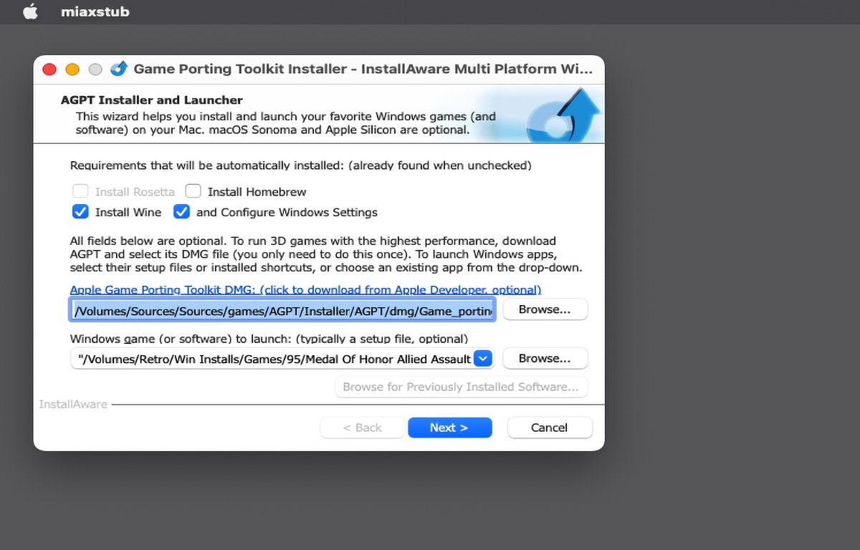Click the Back button
860x550 pixels.
click(x=362, y=428)
